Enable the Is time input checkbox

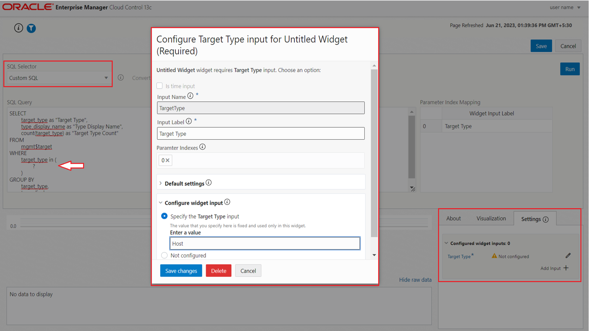160,86
